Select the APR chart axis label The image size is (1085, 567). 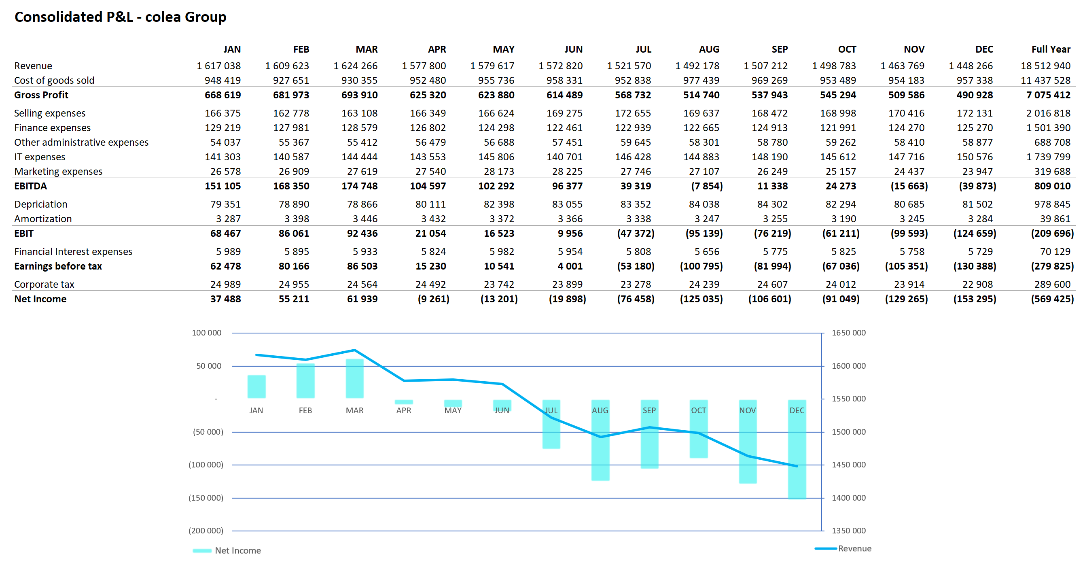(x=403, y=410)
